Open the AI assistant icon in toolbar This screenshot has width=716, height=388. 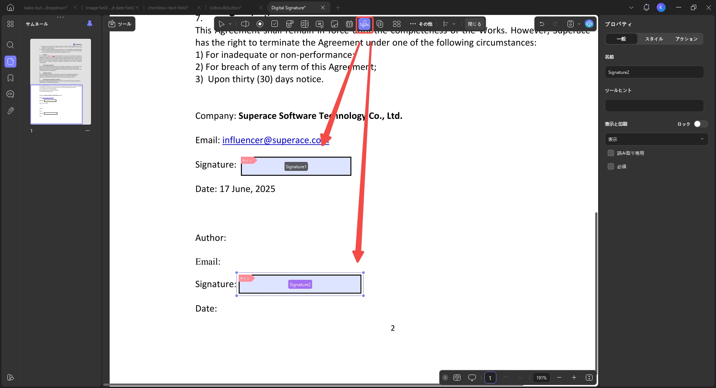point(589,24)
